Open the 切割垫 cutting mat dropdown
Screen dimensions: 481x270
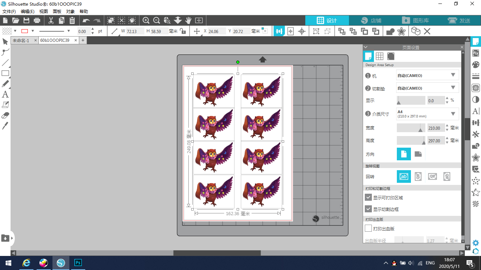tap(428, 88)
